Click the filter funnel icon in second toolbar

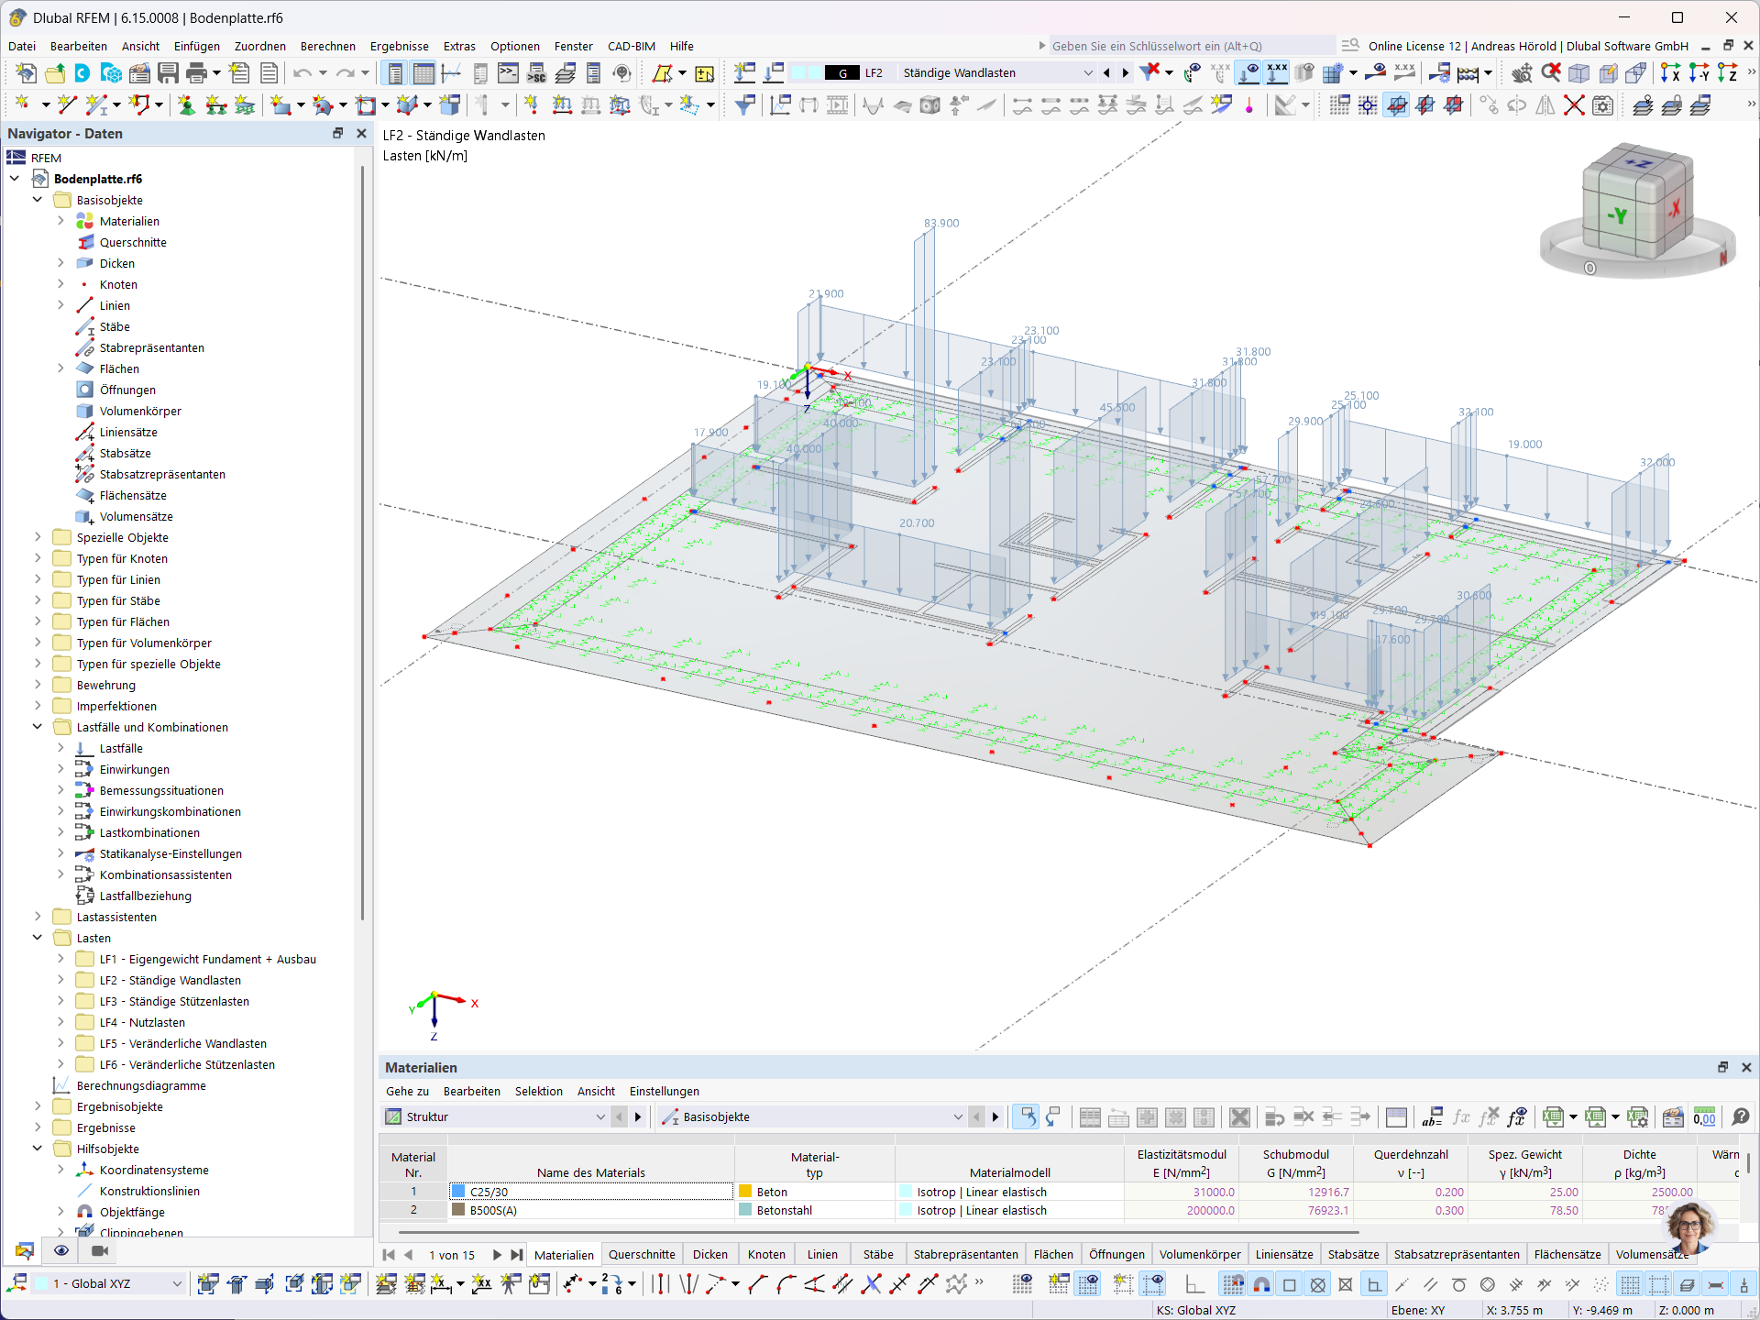(744, 105)
